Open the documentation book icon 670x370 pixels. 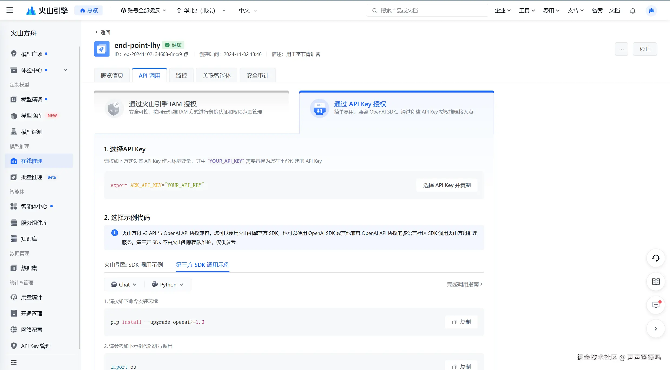[x=656, y=282]
